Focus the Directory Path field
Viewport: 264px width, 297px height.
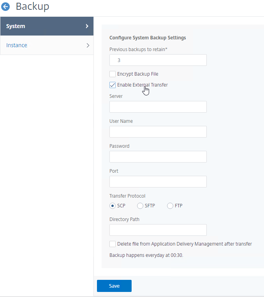coord(158,230)
